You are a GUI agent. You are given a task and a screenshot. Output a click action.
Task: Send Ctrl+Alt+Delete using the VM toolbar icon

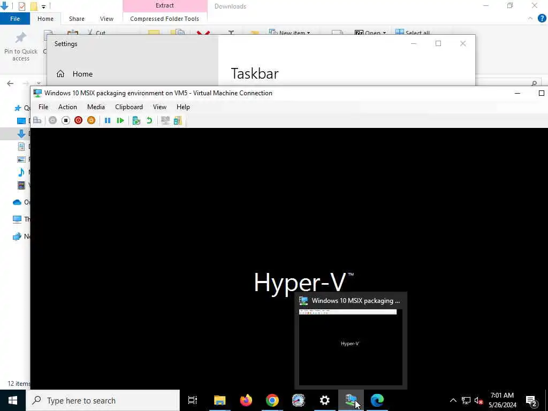coord(37,120)
